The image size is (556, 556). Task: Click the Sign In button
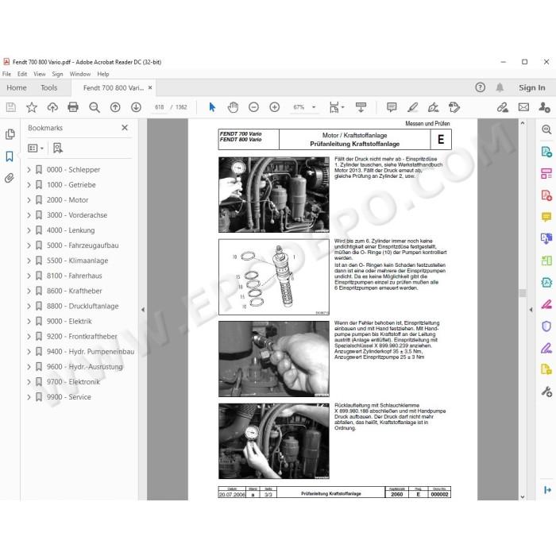pos(532,87)
